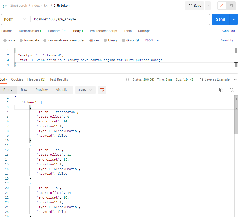
Task: Open the Params tab
Action: click(7, 31)
